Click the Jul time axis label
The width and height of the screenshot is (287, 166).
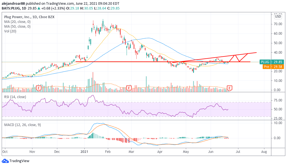[x=238, y=152]
